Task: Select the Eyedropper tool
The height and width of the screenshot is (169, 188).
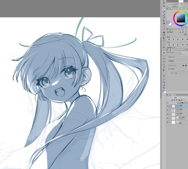Action: 164,29
